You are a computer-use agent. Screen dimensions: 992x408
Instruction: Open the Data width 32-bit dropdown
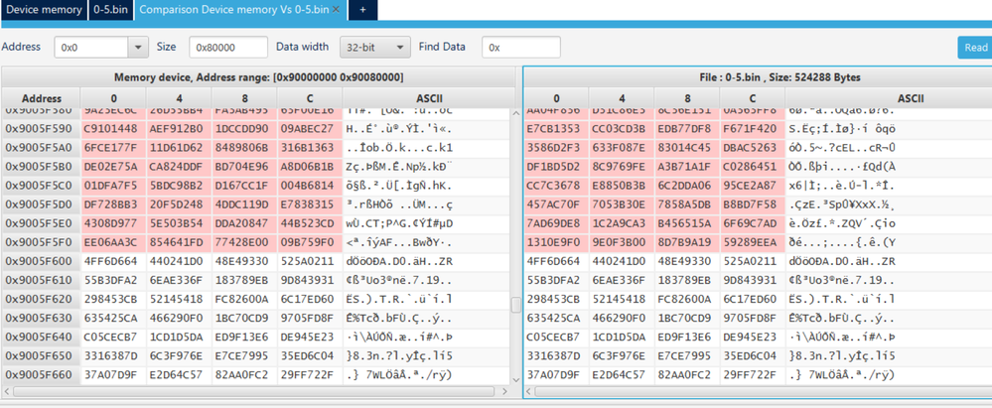(375, 47)
